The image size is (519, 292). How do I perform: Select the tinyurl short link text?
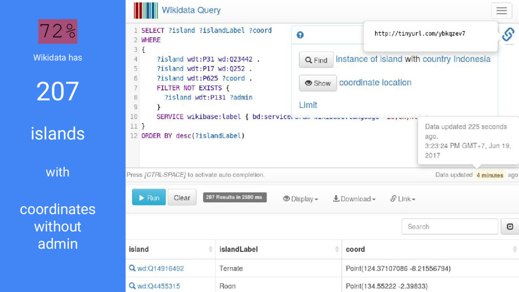(420, 33)
